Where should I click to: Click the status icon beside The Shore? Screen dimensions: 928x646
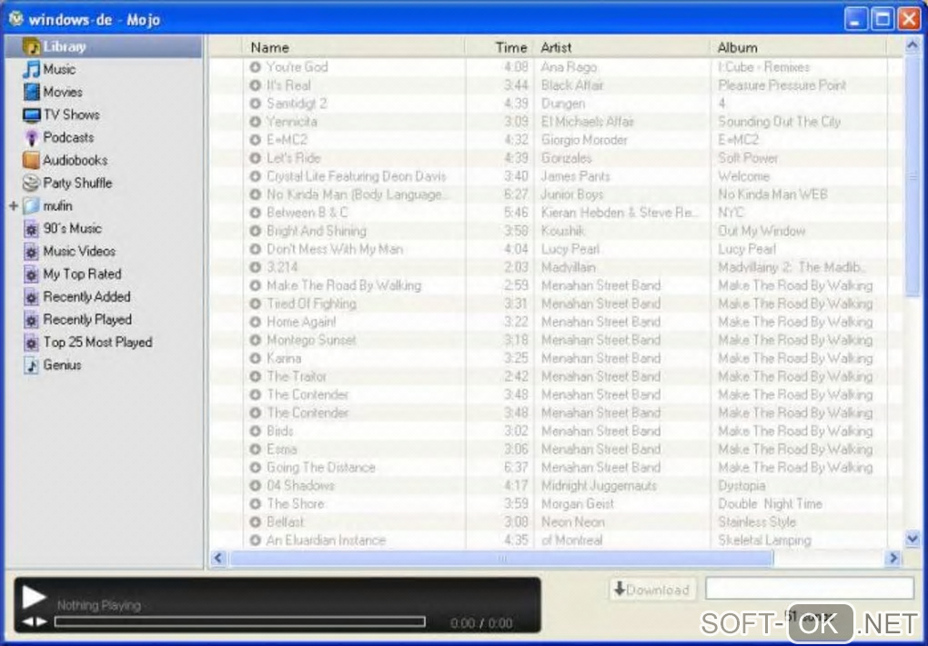pos(255,504)
